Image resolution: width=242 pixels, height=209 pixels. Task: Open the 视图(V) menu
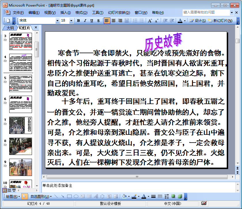click(x=50, y=13)
